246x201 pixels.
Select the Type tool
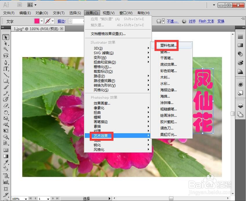(6, 69)
